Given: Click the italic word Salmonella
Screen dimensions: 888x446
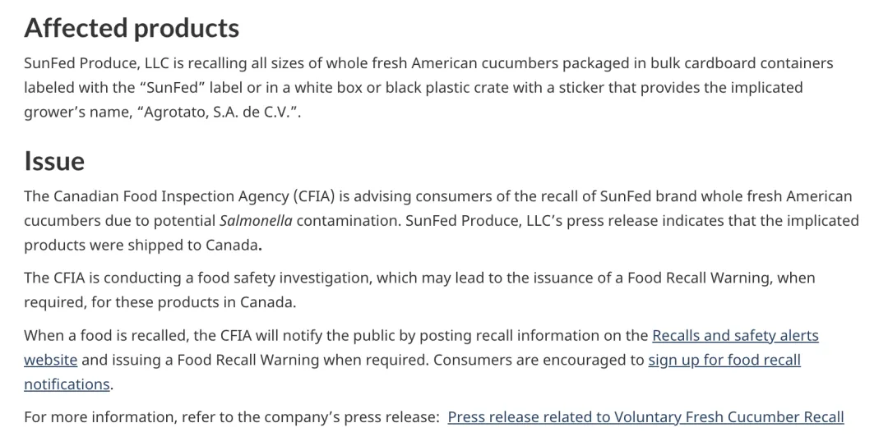Looking at the screenshot, I should tap(256, 220).
